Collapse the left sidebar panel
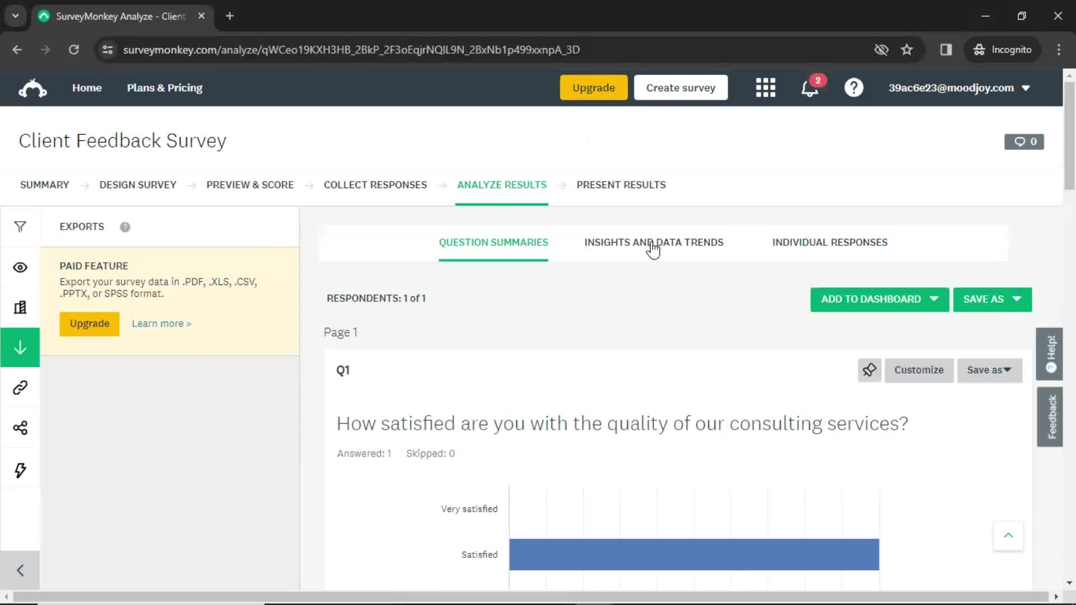This screenshot has width=1076, height=605. pyautogui.click(x=20, y=569)
